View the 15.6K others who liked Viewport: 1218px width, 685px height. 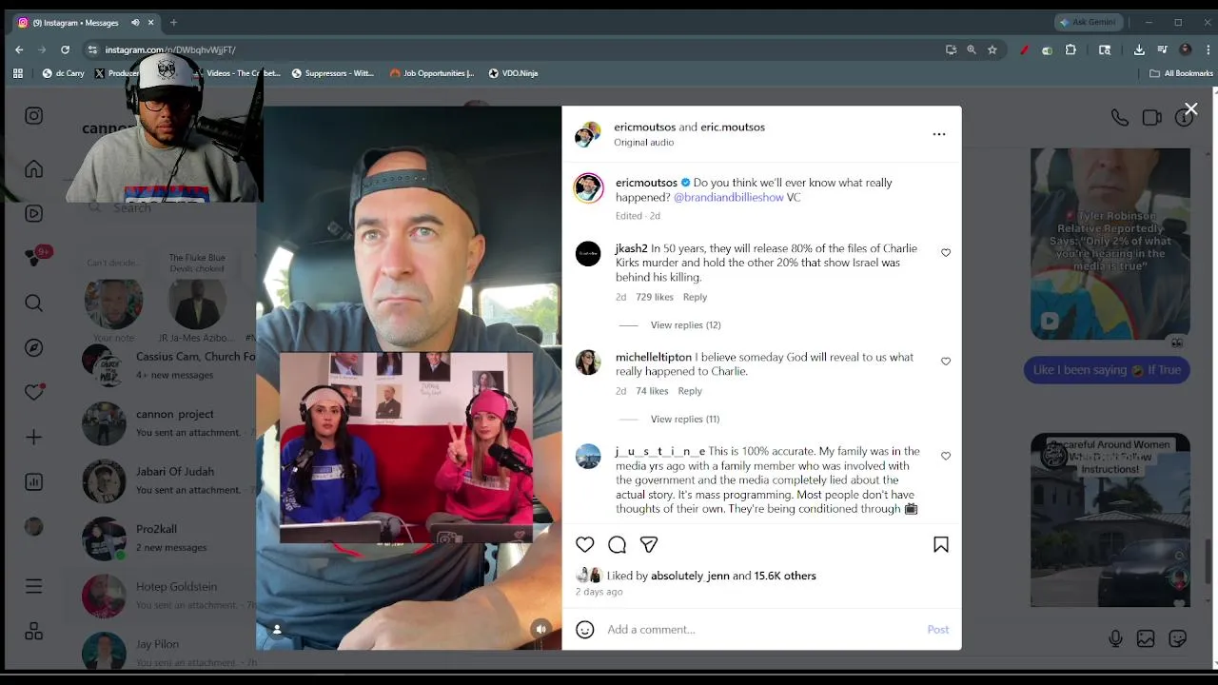(x=785, y=576)
